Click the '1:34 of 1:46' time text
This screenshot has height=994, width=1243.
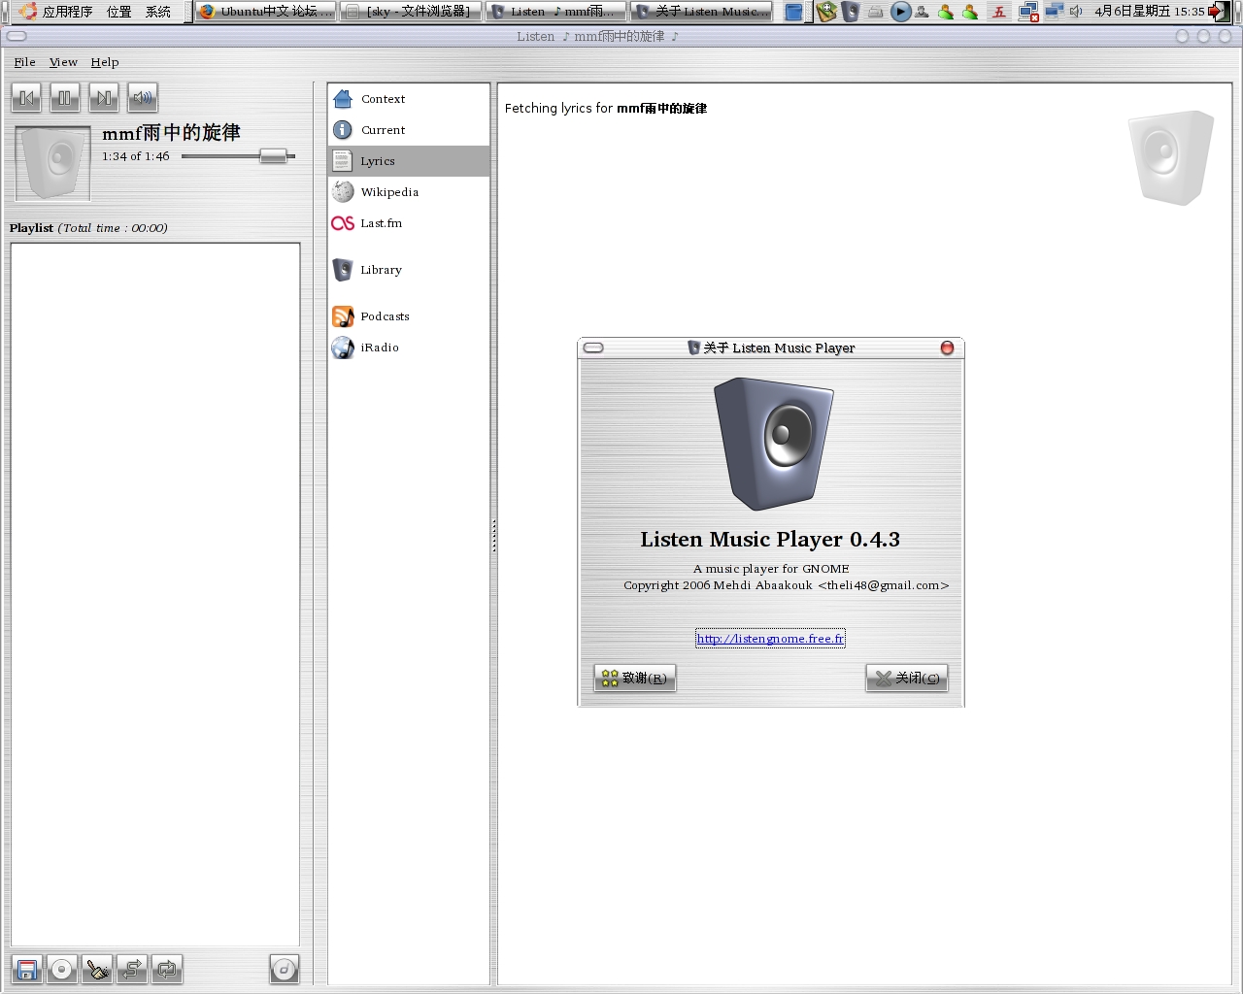pyautogui.click(x=136, y=156)
